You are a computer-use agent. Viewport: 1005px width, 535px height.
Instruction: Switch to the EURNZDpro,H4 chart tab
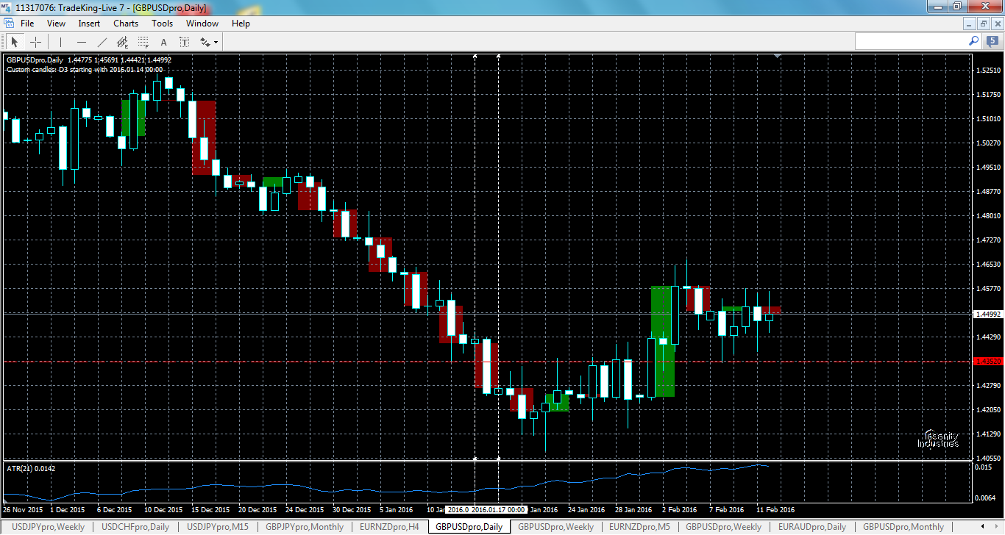click(389, 527)
